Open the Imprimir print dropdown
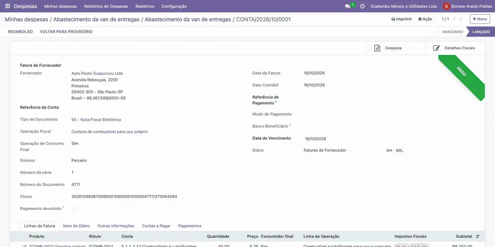The width and height of the screenshot is (495, 247). tap(402, 19)
